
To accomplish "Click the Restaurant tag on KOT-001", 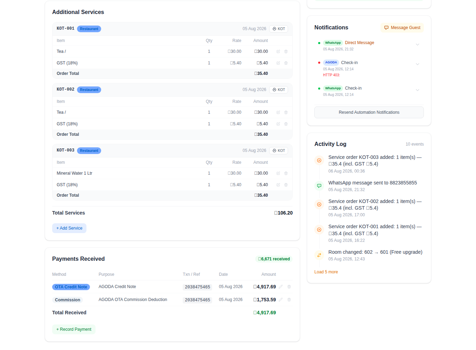I will coord(89,29).
